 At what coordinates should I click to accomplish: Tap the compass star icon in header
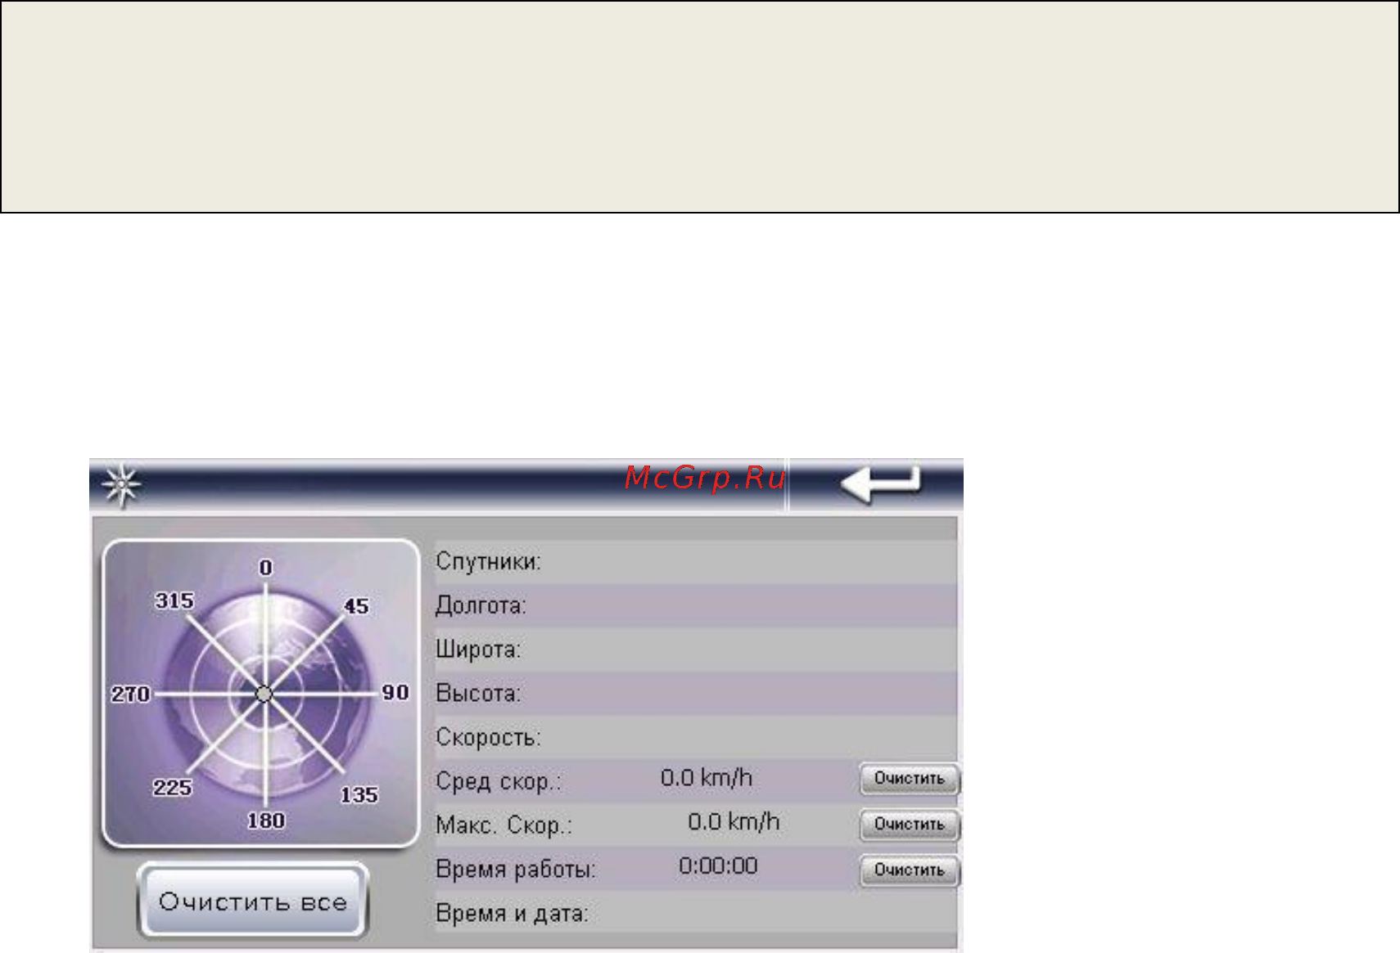tap(121, 486)
